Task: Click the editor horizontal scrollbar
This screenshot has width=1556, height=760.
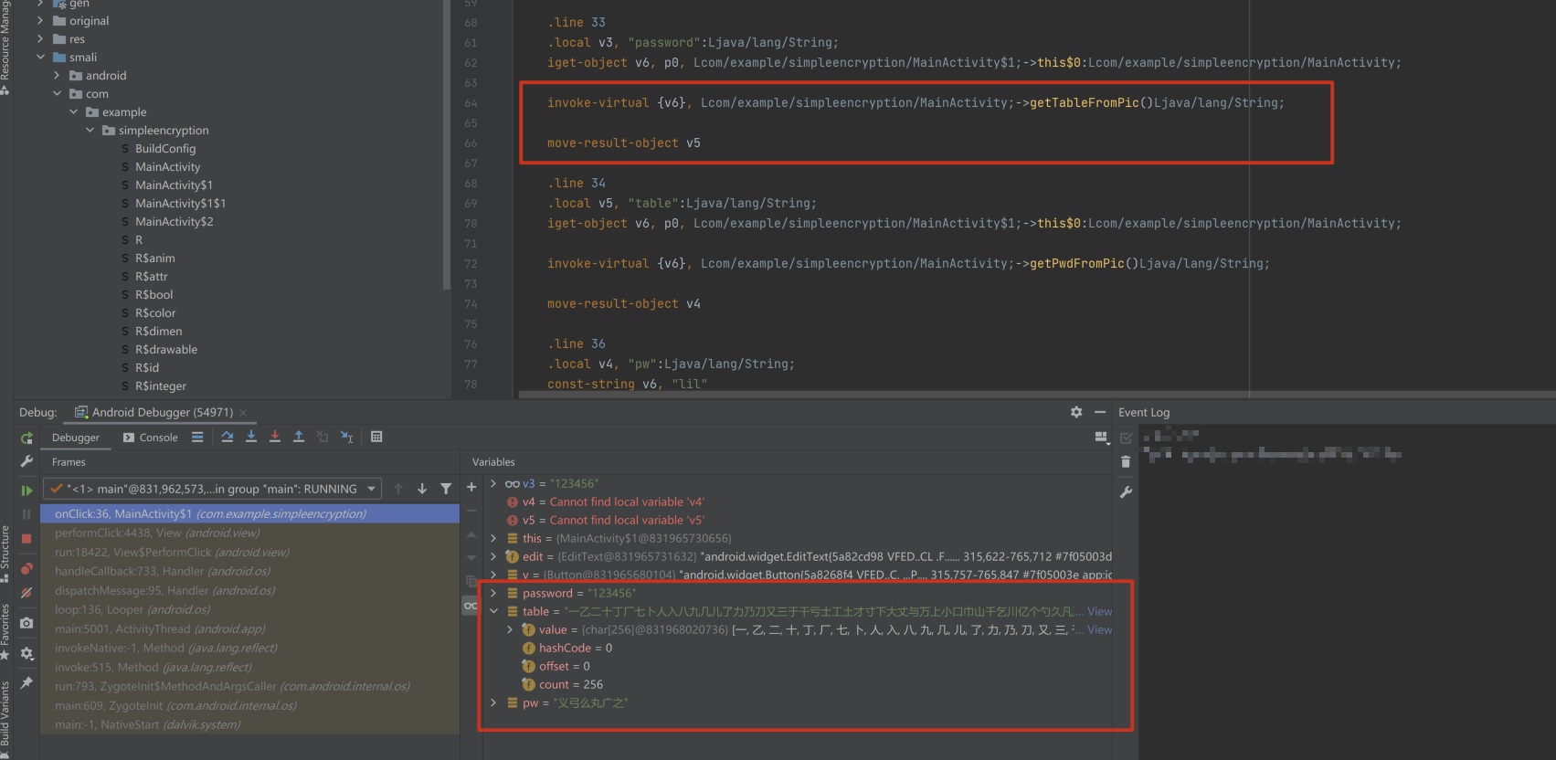Action: [x=1037, y=395]
